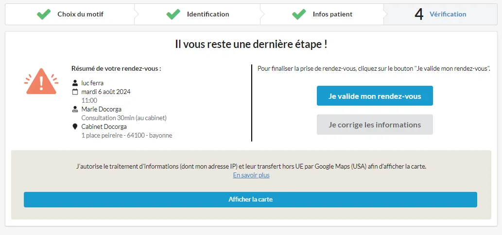Click the doctor icon beside Marie Docorga
This screenshot has width=502, height=235.
[x=75, y=109]
